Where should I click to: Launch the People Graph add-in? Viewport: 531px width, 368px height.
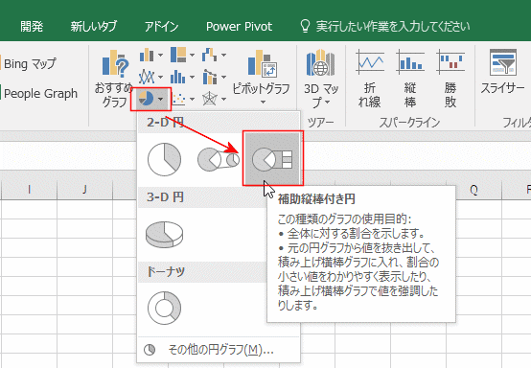click(39, 93)
